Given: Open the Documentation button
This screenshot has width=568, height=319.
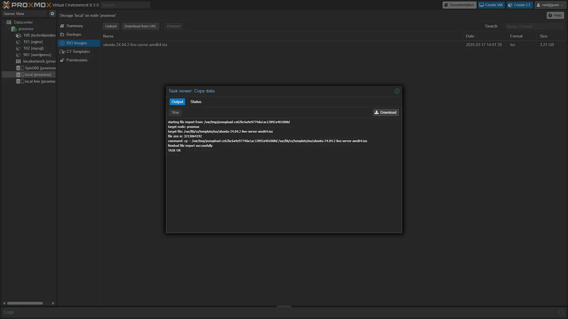Looking at the screenshot, I should (x=459, y=5).
